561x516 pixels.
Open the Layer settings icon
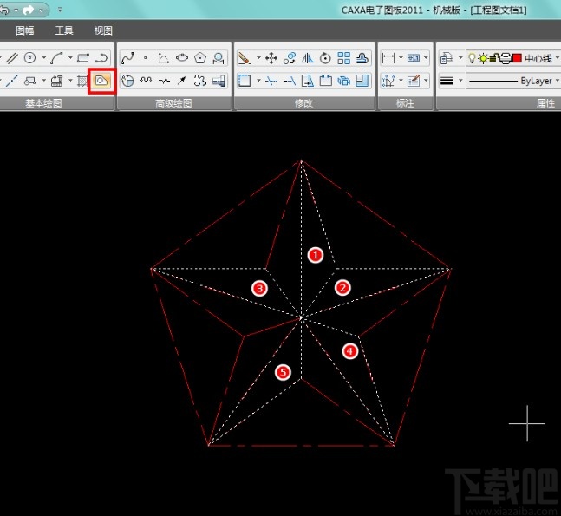pos(447,58)
